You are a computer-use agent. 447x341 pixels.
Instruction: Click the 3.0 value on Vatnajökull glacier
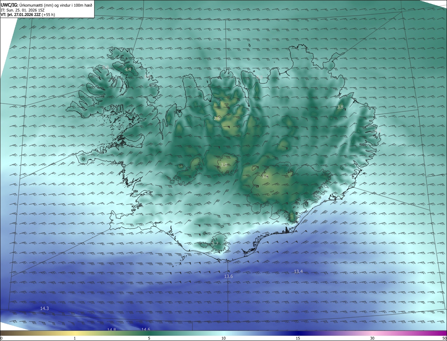tap(265, 177)
